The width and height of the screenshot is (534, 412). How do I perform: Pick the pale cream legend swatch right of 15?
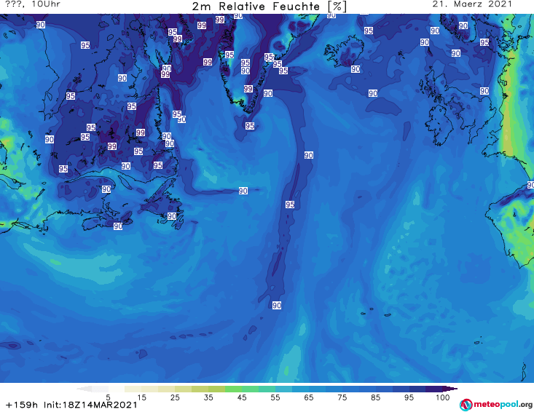point(150,389)
